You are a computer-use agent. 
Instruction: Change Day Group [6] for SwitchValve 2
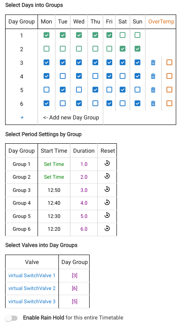point(75,288)
